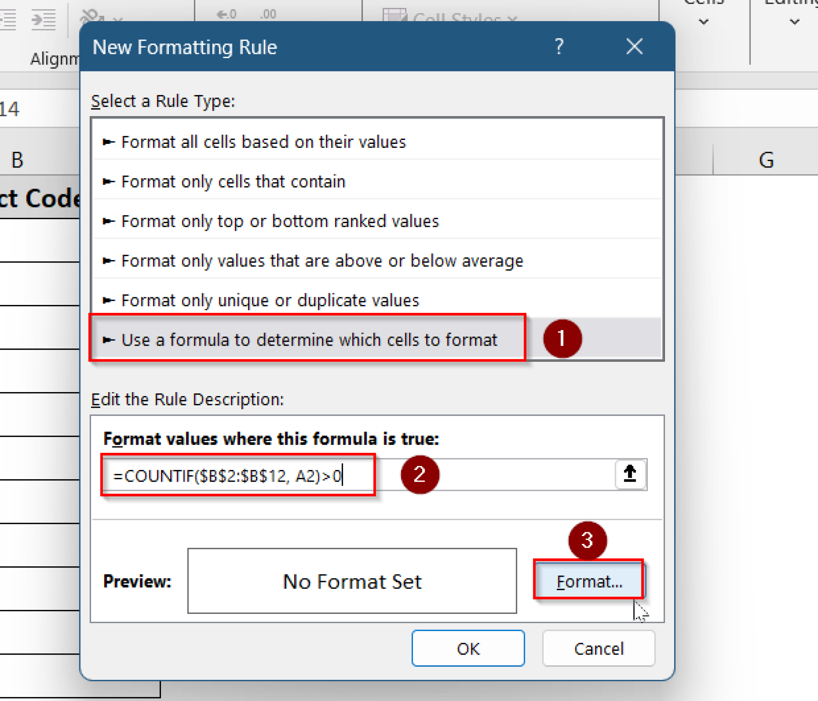Click the Increase Decimal icon

click(x=226, y=13)
